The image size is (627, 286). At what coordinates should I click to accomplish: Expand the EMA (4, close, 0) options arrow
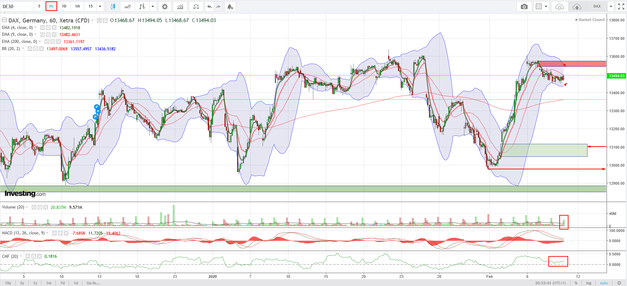click(35, 28)
